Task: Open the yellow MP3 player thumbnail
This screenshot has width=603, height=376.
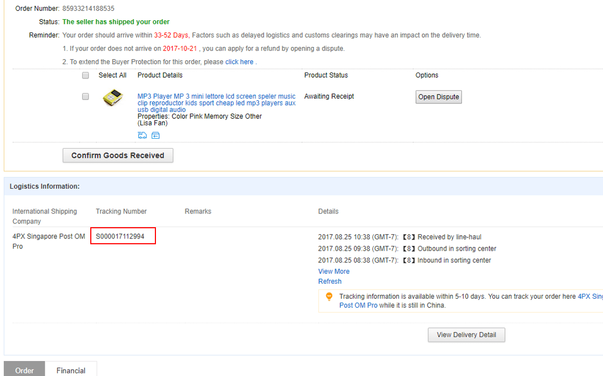Action: [x=113, y=98]
